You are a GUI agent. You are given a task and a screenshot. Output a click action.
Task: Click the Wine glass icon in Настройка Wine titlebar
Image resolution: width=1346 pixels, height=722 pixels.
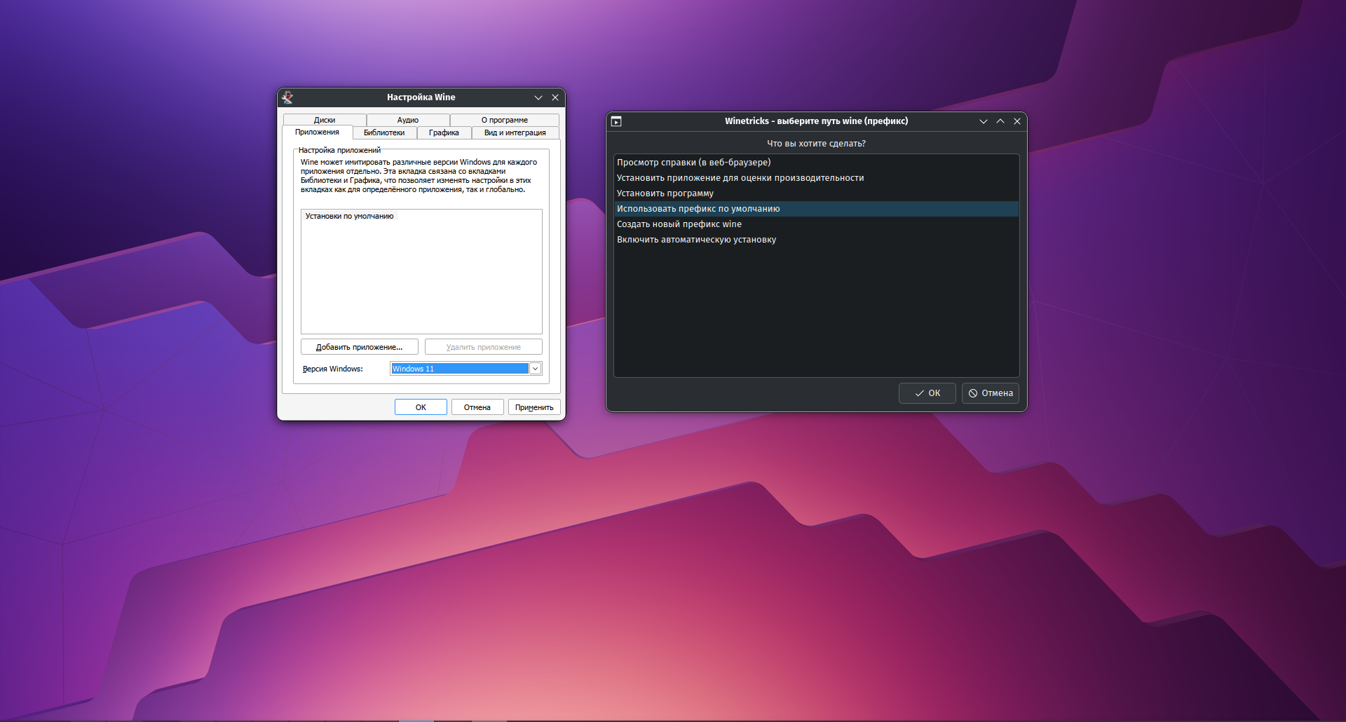[x=287, y=97]
